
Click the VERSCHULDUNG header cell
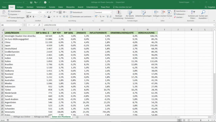(148, 33)
